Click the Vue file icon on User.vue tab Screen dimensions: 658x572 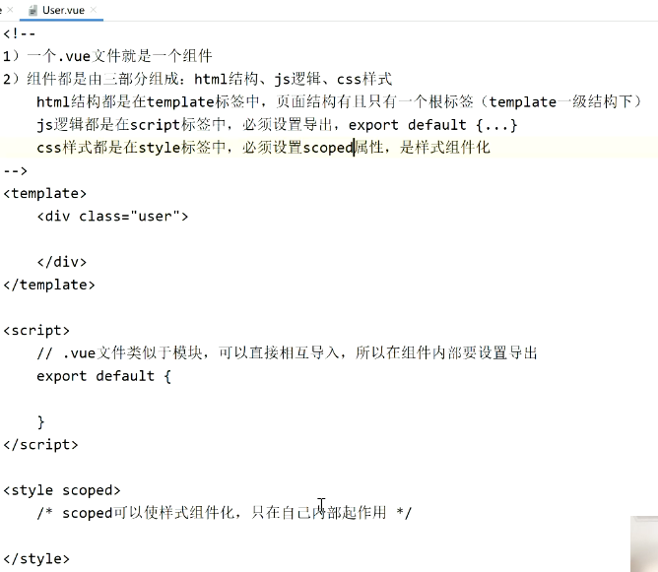coord(33,11)
